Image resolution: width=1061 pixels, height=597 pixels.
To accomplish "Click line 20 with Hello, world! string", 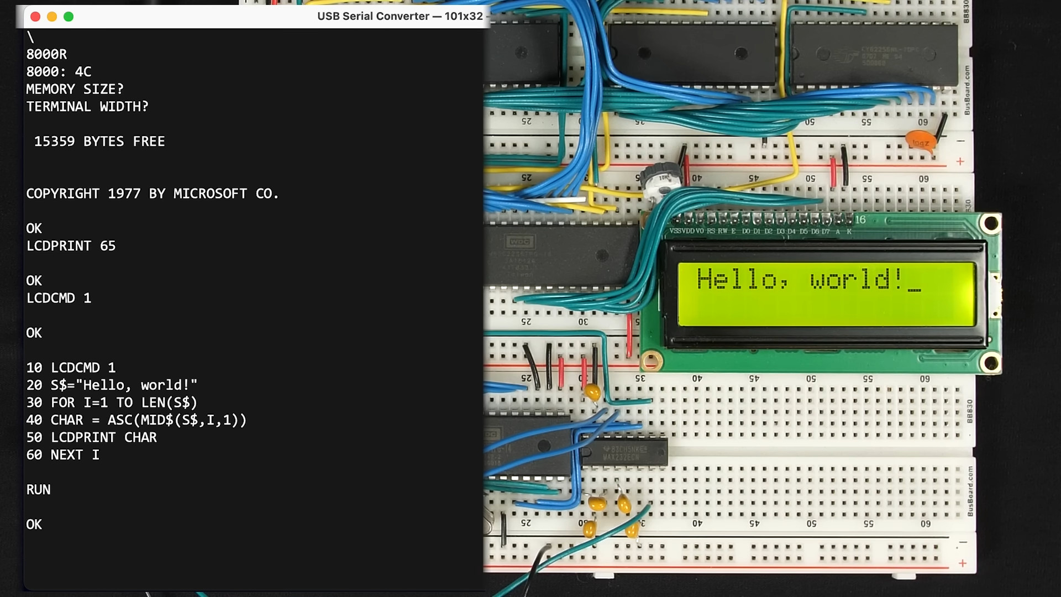I will [x=112, y=385].
